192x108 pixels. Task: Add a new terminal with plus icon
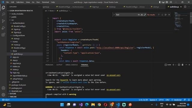pos(173,65)
